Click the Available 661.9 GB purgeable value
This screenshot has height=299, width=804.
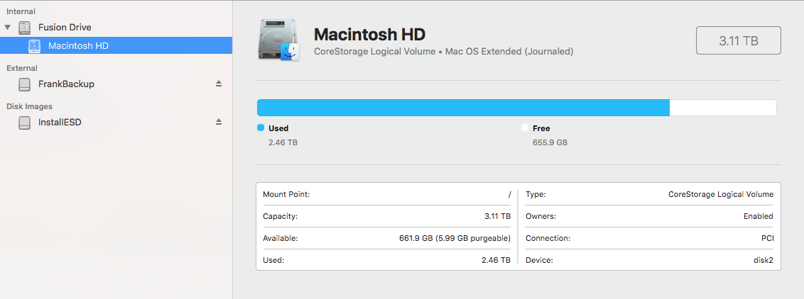455,239
